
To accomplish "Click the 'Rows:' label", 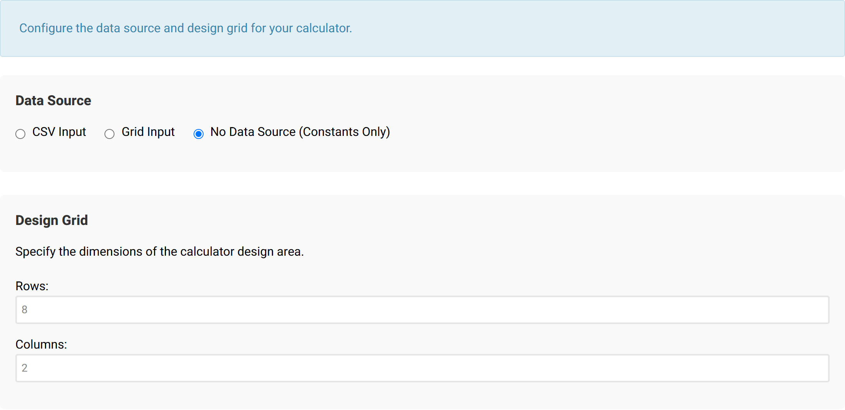I will (32, 286).
